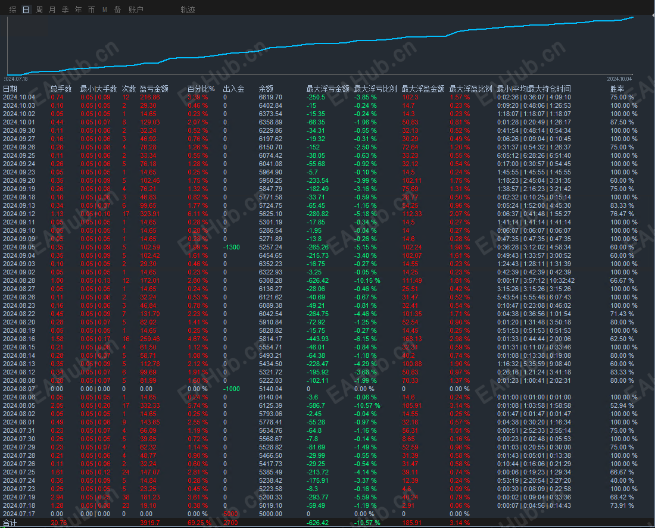Switch to the 月 monthly tab
655x528 pixels.
[x=52, y=10]
